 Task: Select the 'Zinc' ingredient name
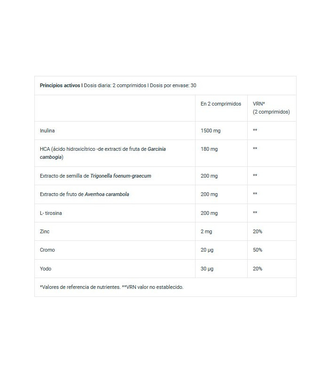[x=45, y=231]
